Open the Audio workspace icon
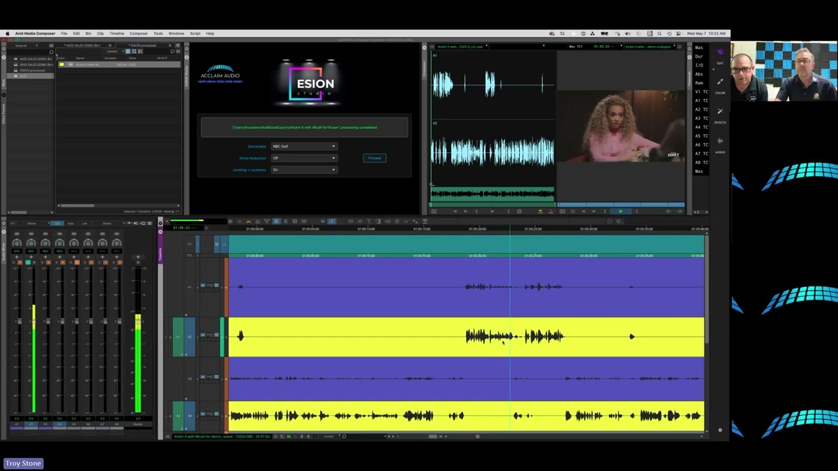838x471 pixels. (x=720, y=142)
